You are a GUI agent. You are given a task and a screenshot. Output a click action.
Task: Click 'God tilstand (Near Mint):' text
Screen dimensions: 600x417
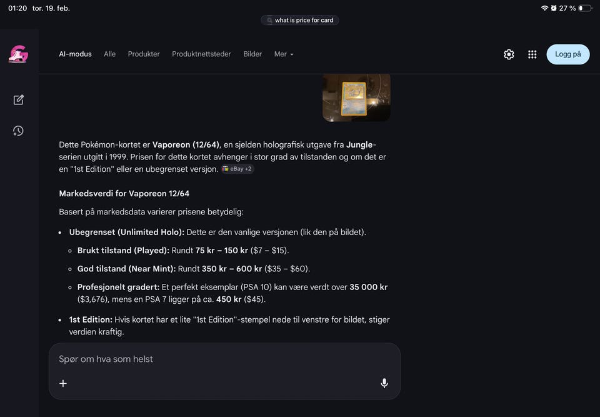[127, 269]
